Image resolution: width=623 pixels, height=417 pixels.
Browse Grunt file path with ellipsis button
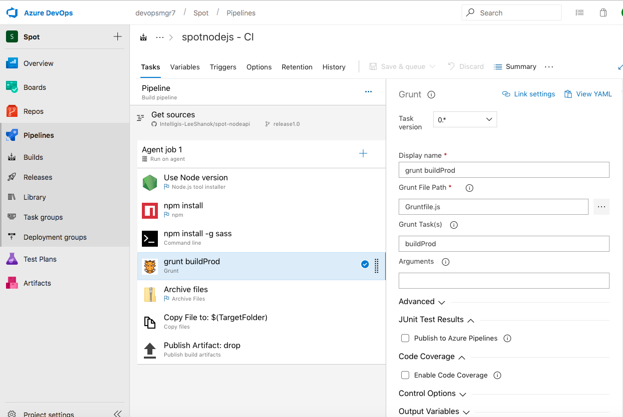602,207
